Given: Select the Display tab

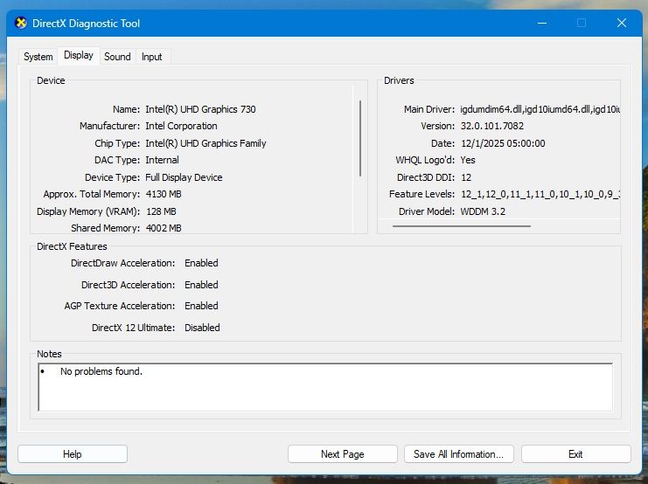Looking at the screenshot, I should [x=79, y=55].
